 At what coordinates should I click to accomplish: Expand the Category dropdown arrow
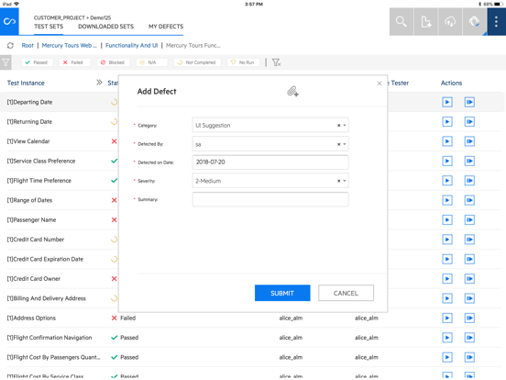pyautogui.click(x=345, y=126)
